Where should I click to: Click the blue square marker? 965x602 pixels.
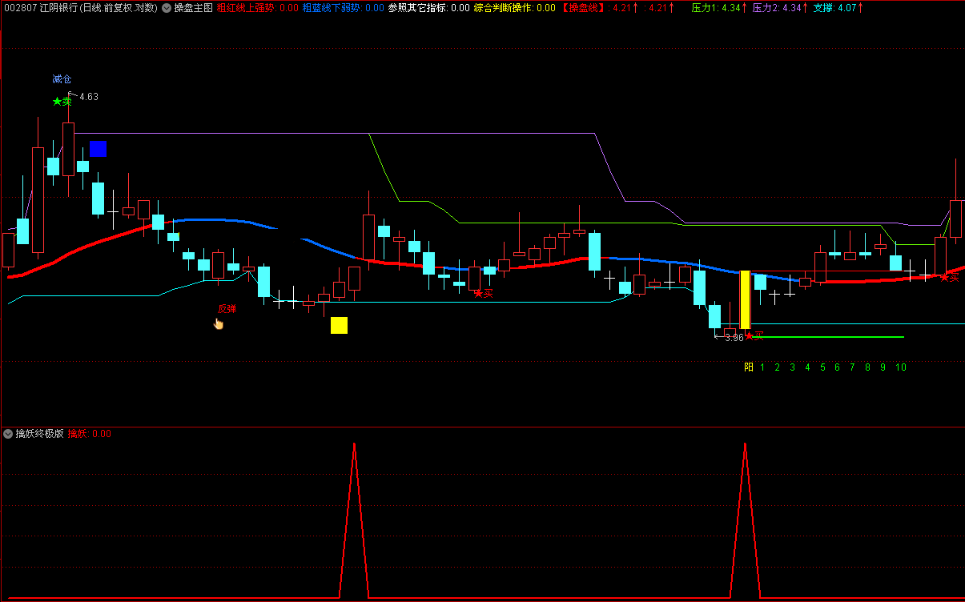pos(98,148)
